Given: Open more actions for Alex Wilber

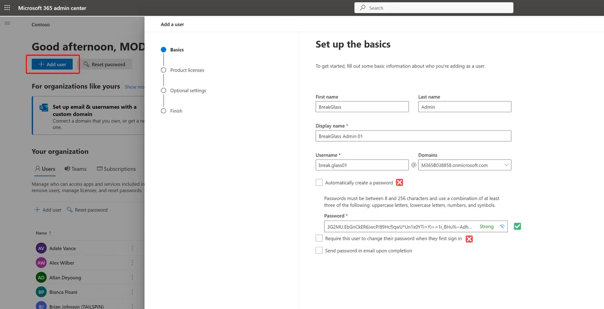Looking at the screenshot, I should click(x=132, y=262).
